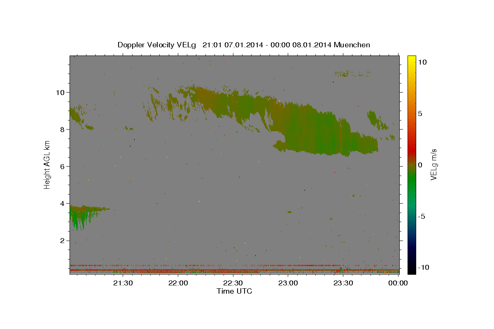Click the 22:30 time tick label
This screenshot has height=329, width=494.
[x=233, y=283]
